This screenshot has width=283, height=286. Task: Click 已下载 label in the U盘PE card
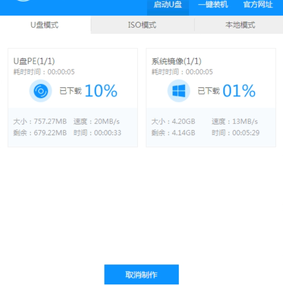(71, 91)
